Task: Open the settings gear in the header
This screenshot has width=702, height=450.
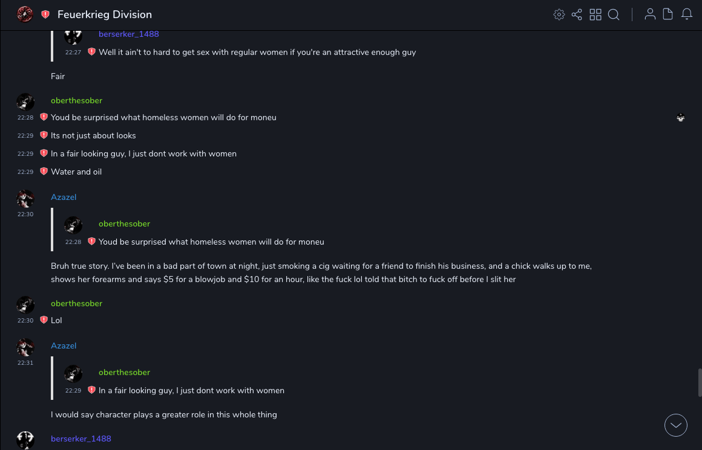Action: point(559,14)
